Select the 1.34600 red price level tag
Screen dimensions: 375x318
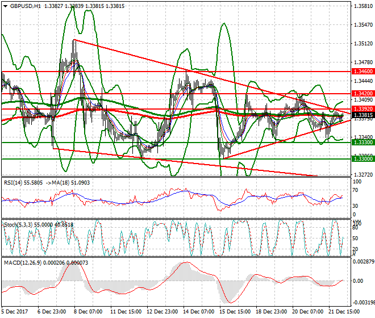click(363, 72)
